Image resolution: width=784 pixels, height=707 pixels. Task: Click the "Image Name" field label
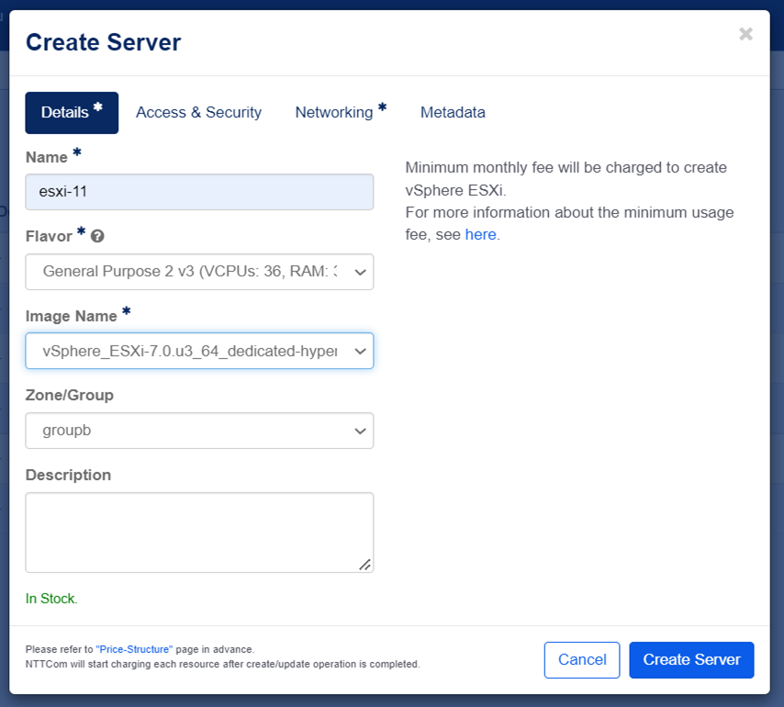(x=72, y=316)
